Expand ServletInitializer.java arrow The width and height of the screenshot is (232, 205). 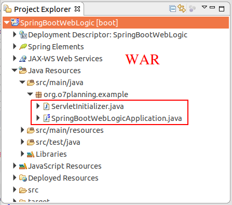[x=38, y=106]
